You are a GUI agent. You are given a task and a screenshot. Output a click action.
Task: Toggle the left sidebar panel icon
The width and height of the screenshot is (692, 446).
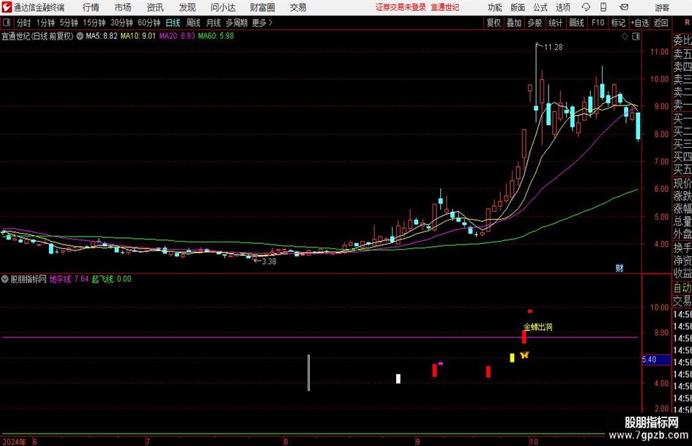pyautogui.click(x=6, y=23)
